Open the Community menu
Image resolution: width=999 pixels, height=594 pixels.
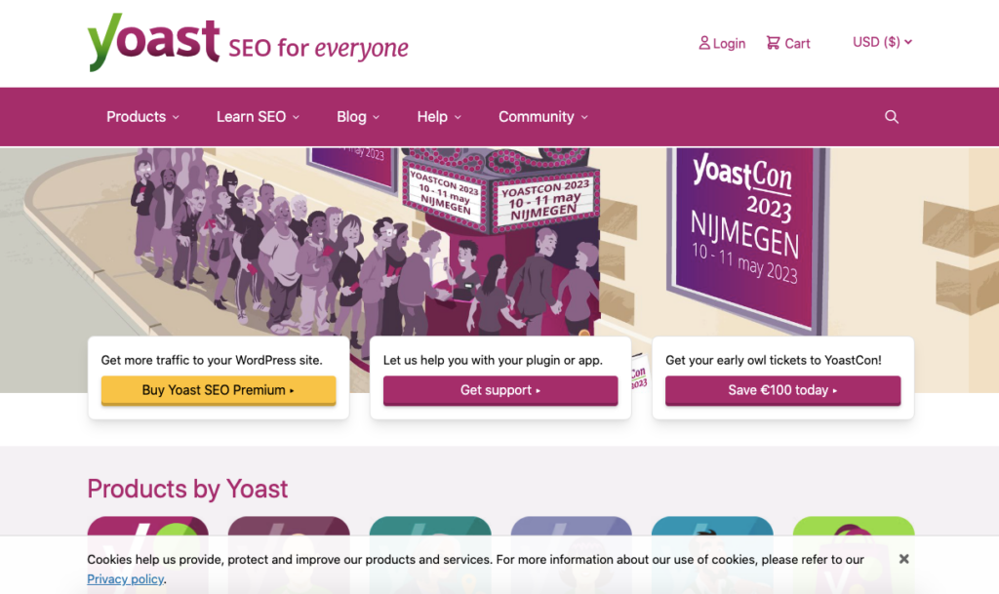click(x=543, y=117)
